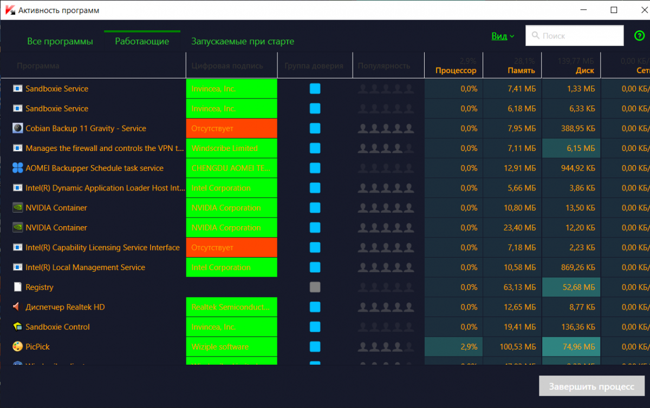Click trust group square for Registry
Screen dimensions: 650x408
pyautogui.click(x=315, y=287)
